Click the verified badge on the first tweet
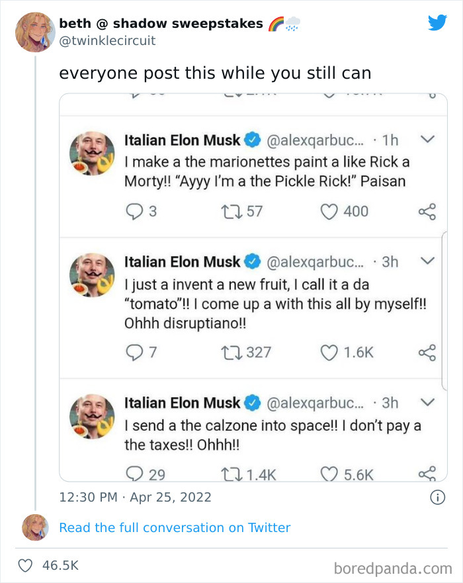Screen dimensions: 463x583 [253, 140]
